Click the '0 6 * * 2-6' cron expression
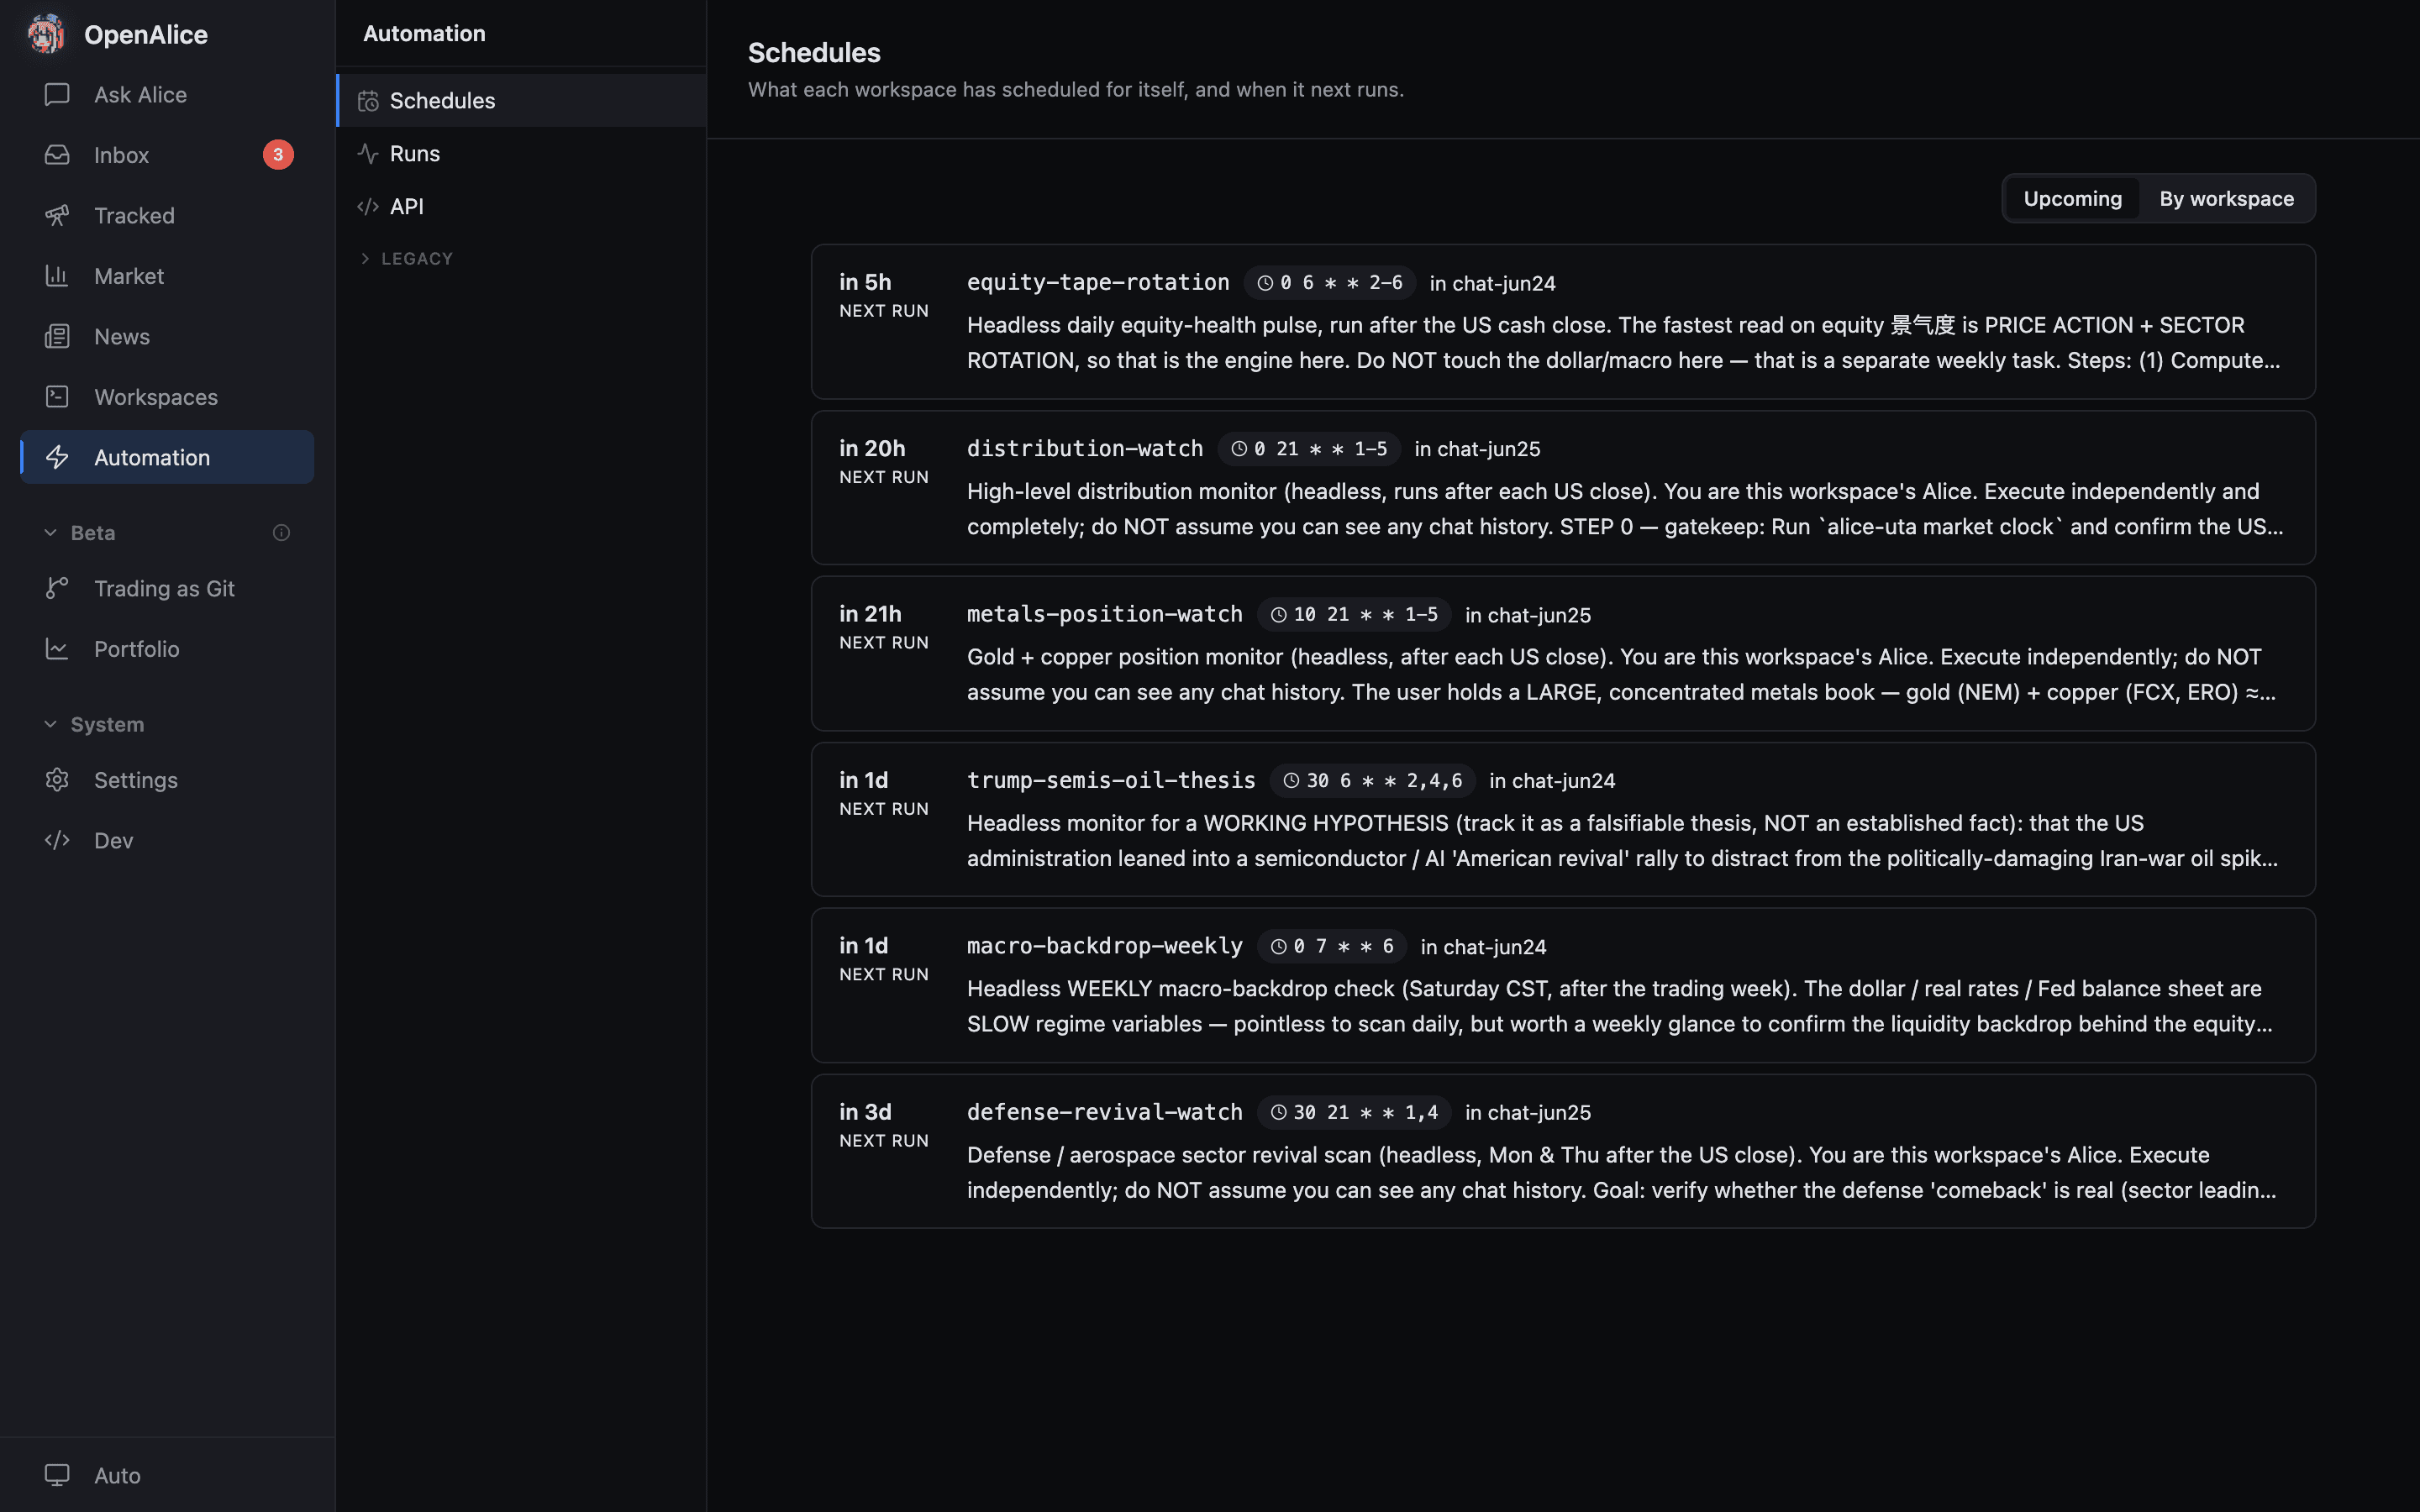The height and width of the screenshot is (1512, 2420). click(1341, 283)
